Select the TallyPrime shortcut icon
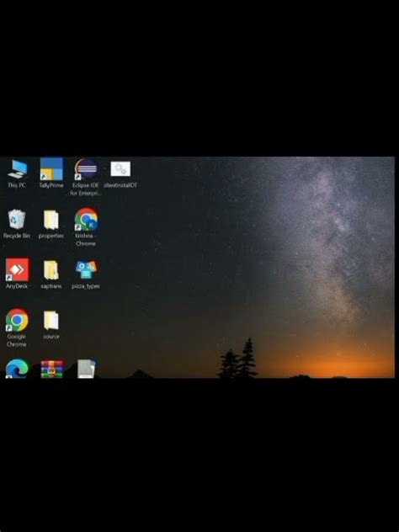This screenshot has width=399, height=532. (51, 173)
